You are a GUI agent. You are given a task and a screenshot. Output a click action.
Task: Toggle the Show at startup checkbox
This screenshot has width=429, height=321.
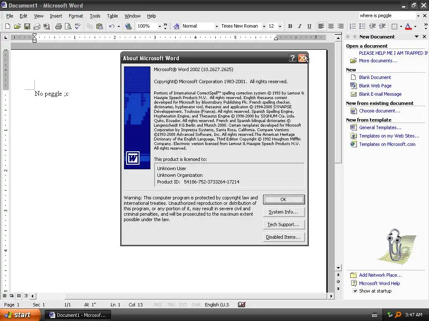355,291
